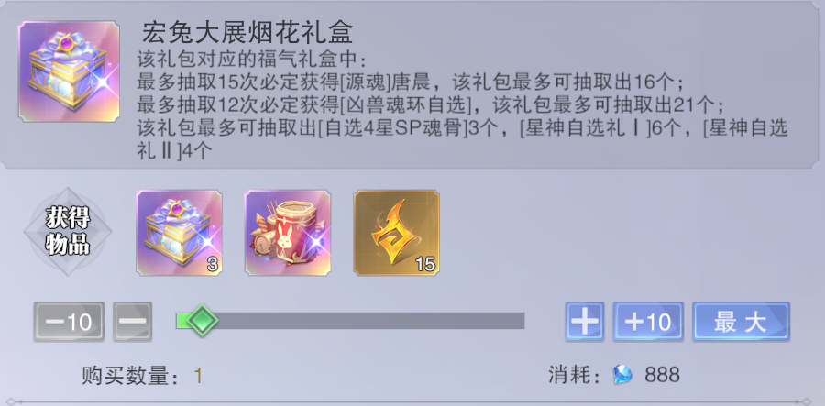This screenshot has width=825, height=406.
Task: Click the description line mentioning [凶兽魂环自选]
Action: point(431,104)
